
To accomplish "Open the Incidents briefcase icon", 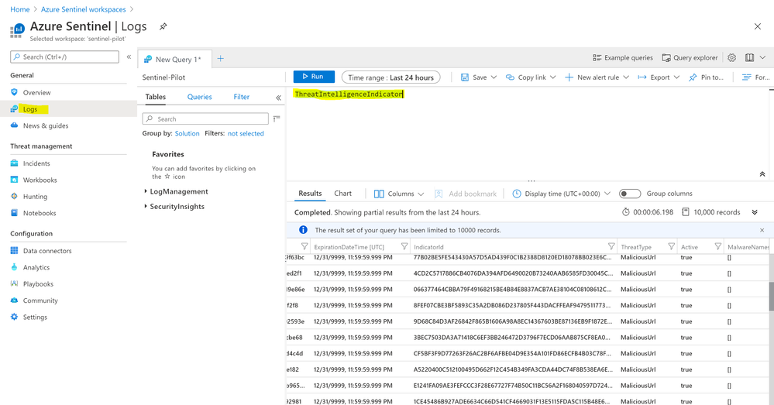I will click(14, 163).
